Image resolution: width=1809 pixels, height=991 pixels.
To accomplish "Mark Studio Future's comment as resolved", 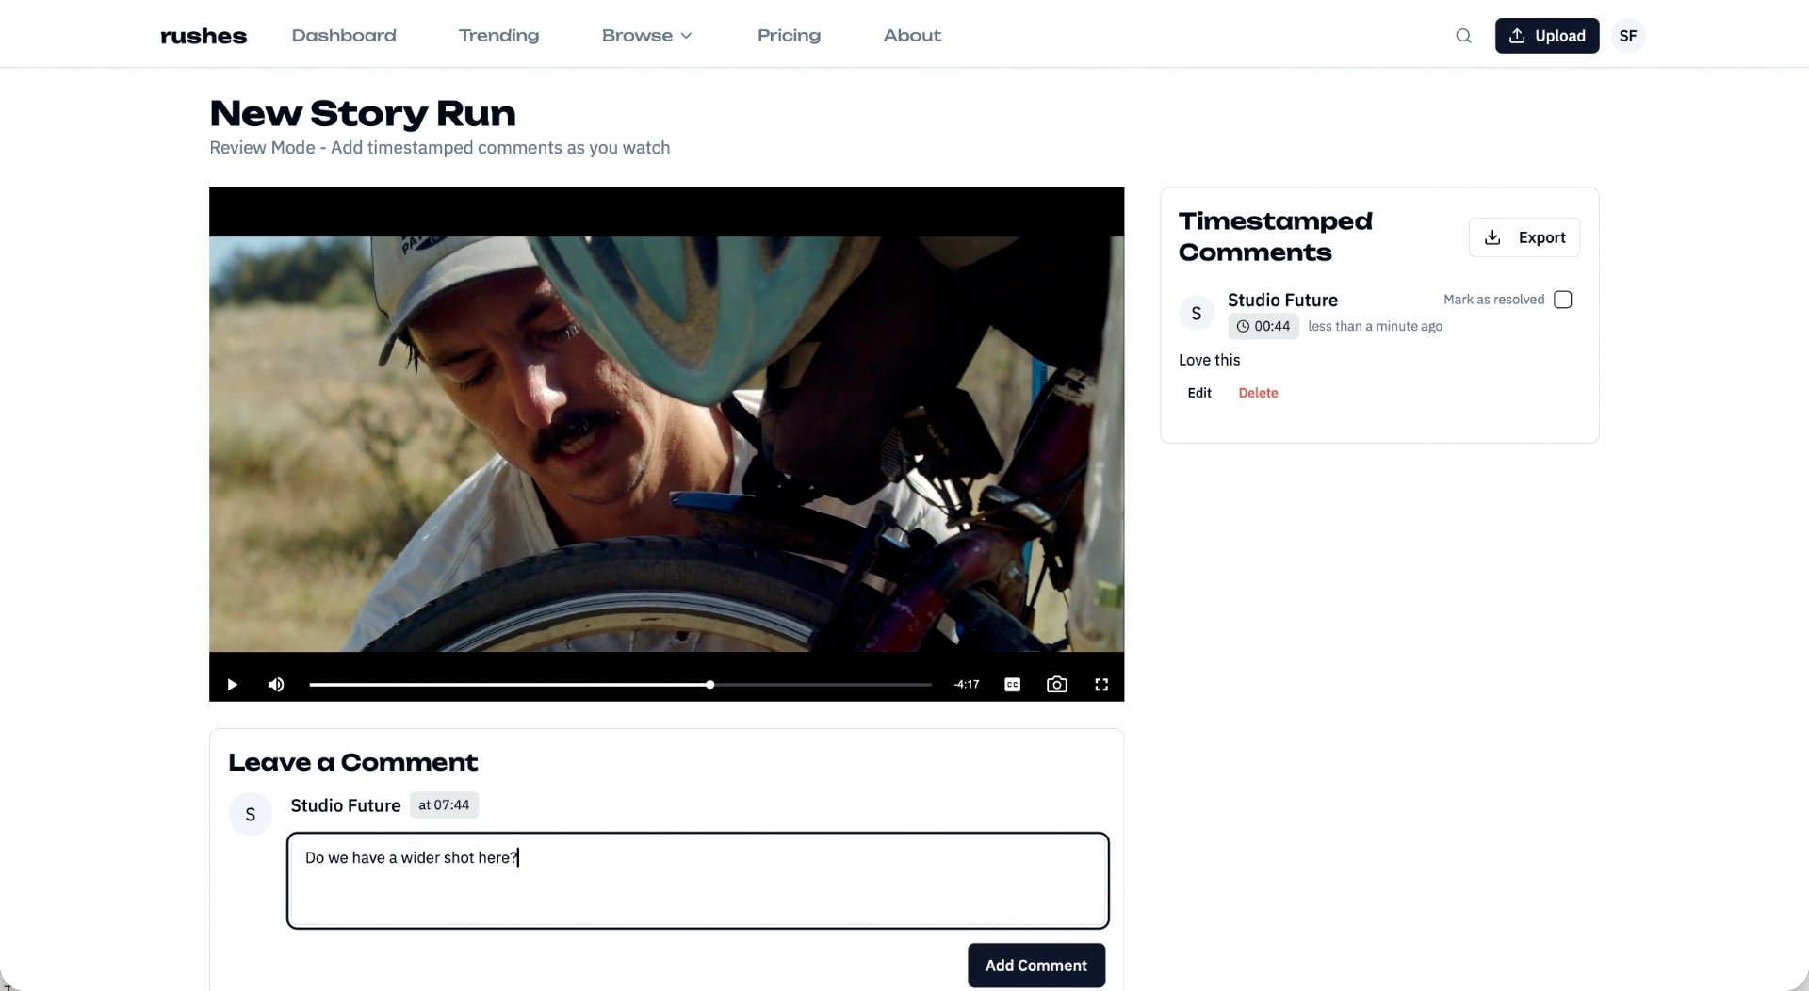I will tap(1563, 299).
